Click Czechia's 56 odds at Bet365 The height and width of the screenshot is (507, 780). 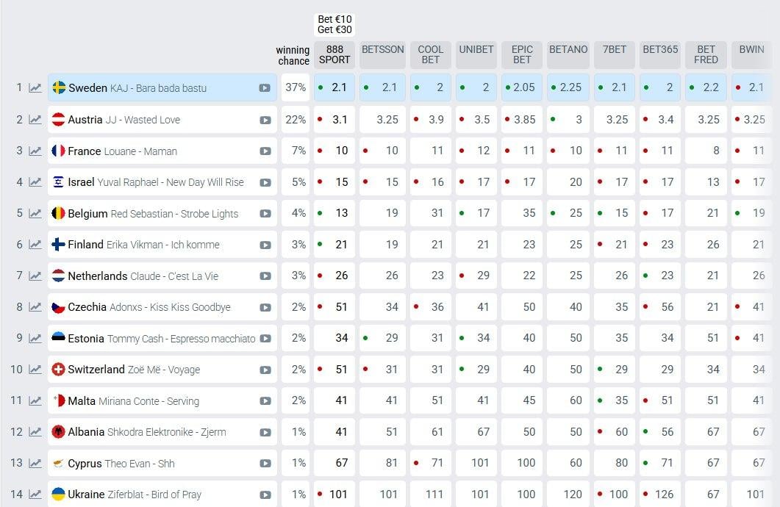pyautogui.click(x=660, y=307)
